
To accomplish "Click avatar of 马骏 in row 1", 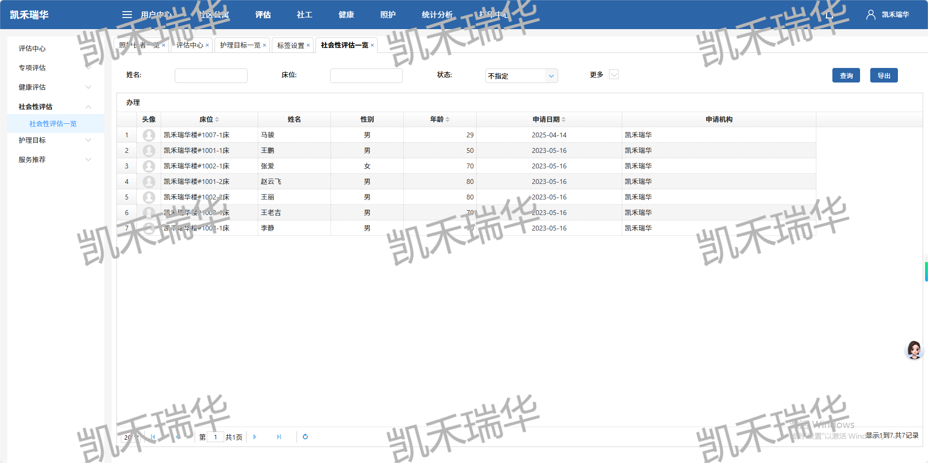I will pos(149,135).
